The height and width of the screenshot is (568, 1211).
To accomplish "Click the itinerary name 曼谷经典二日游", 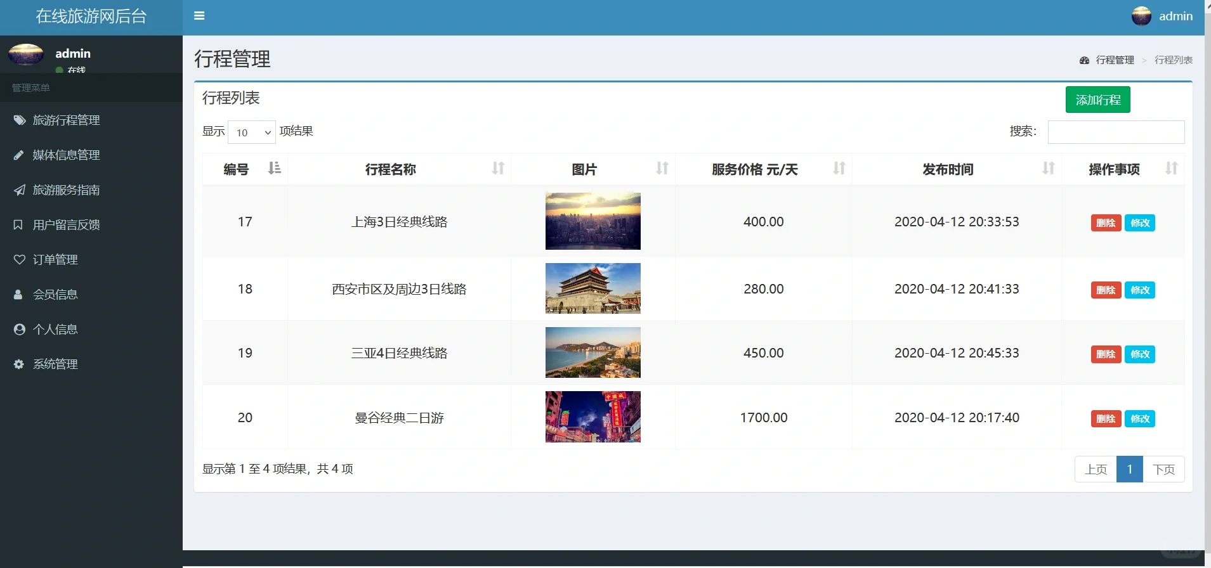I will [x=400, y=418].
